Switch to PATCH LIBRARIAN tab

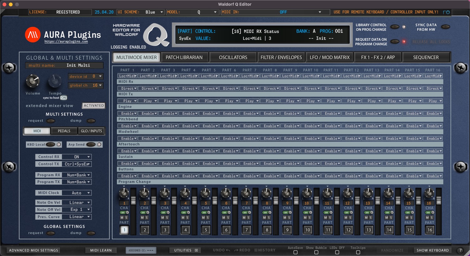[184, 58]
